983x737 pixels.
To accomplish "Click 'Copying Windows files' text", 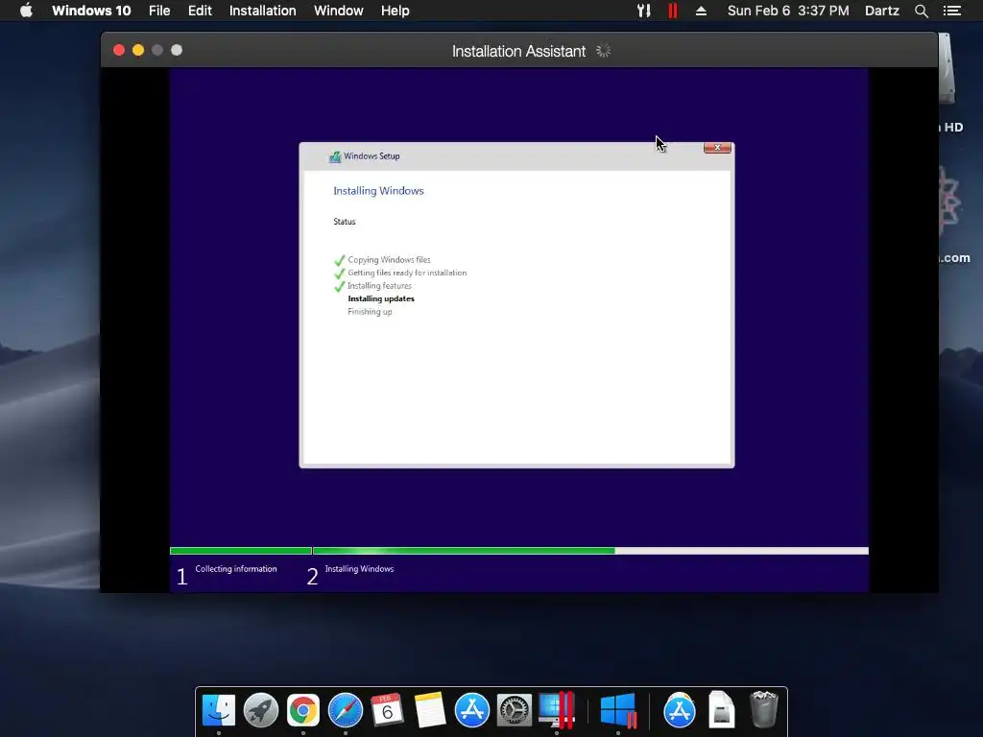I will (389, 259).
